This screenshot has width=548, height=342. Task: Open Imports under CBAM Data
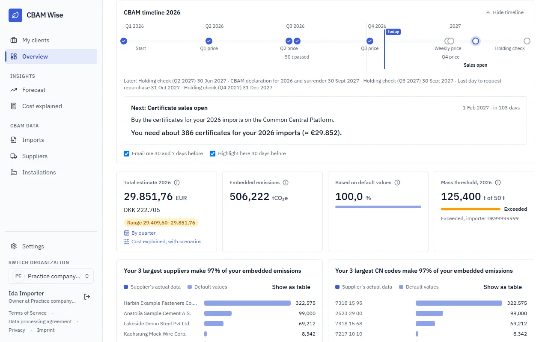[x=51, y=140]
